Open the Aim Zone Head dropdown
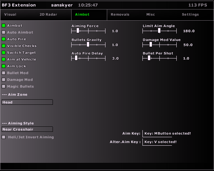Viewport: 214px width, 171px height. [27, 102]
